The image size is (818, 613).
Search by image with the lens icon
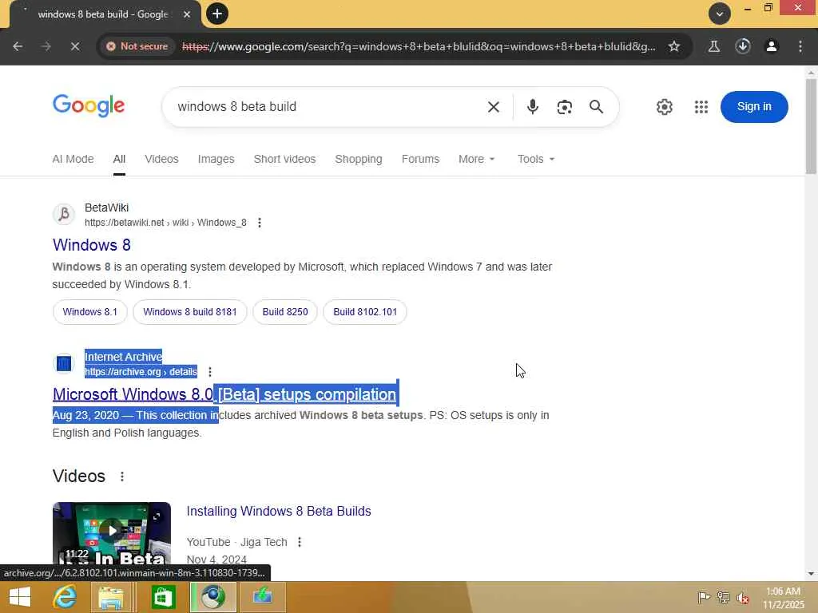(x=565, y=107)
